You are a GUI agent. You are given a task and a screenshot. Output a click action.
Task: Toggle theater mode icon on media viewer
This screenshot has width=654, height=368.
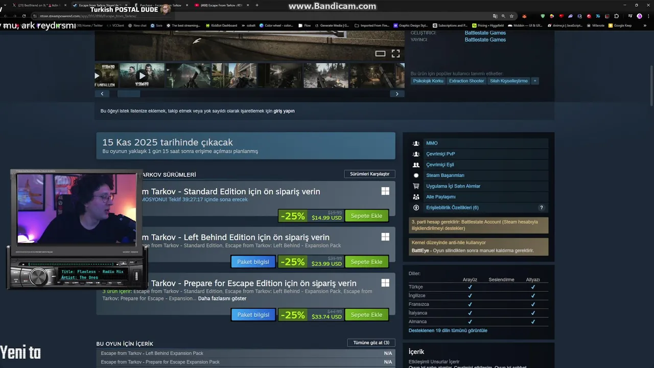pyautogui.click(x=380, y=53)
